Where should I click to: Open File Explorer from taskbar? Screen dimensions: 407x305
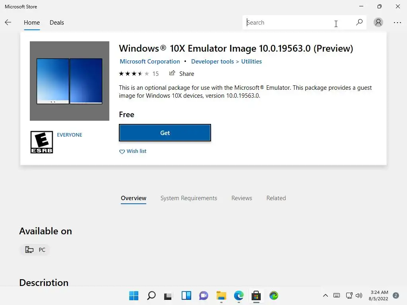coord(221,295)
